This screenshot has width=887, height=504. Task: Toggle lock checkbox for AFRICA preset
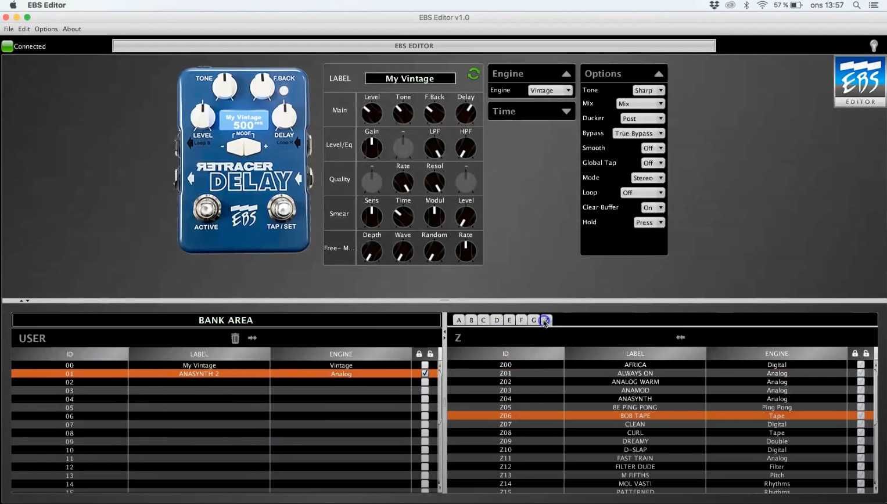861,365
